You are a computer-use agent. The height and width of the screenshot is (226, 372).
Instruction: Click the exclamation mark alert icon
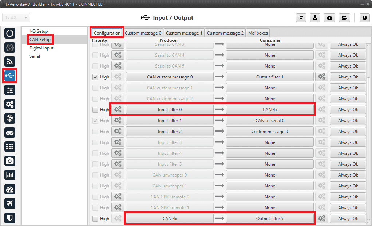click(364, 18)
